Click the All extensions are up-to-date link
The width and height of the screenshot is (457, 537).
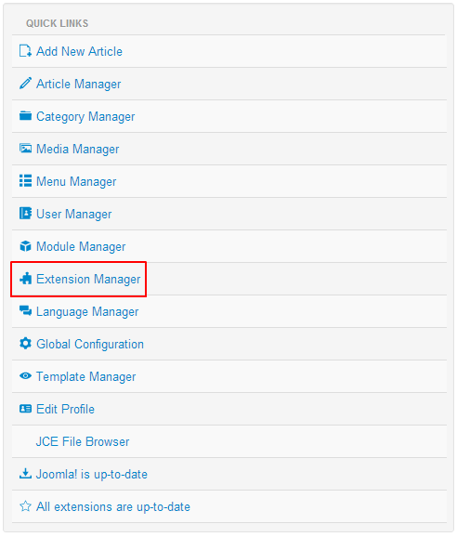coord(113,507)
